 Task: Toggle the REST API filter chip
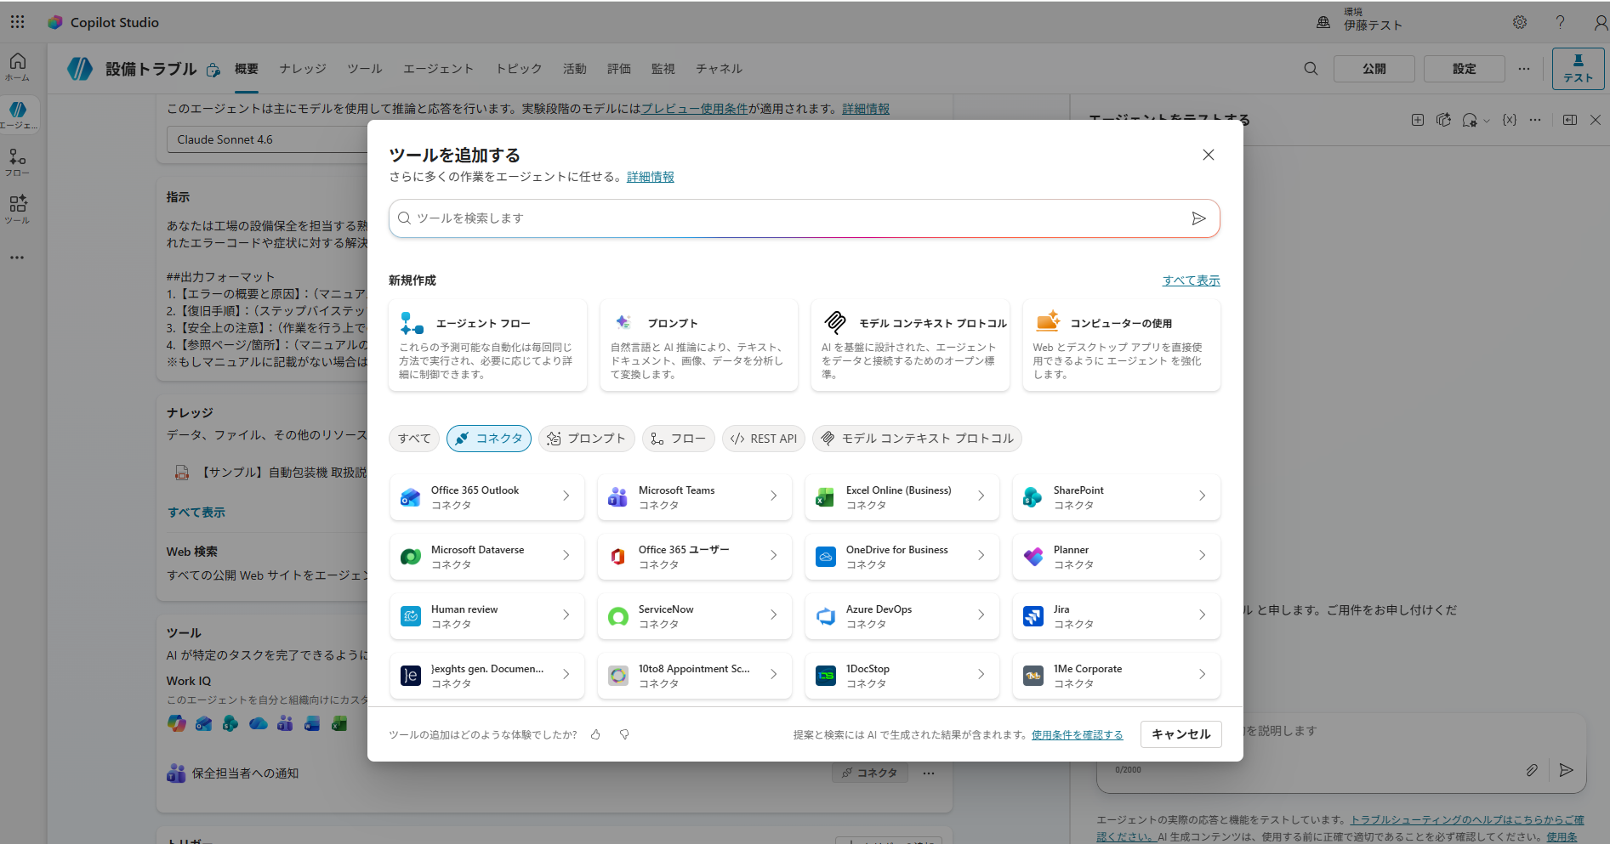[764, 439]
